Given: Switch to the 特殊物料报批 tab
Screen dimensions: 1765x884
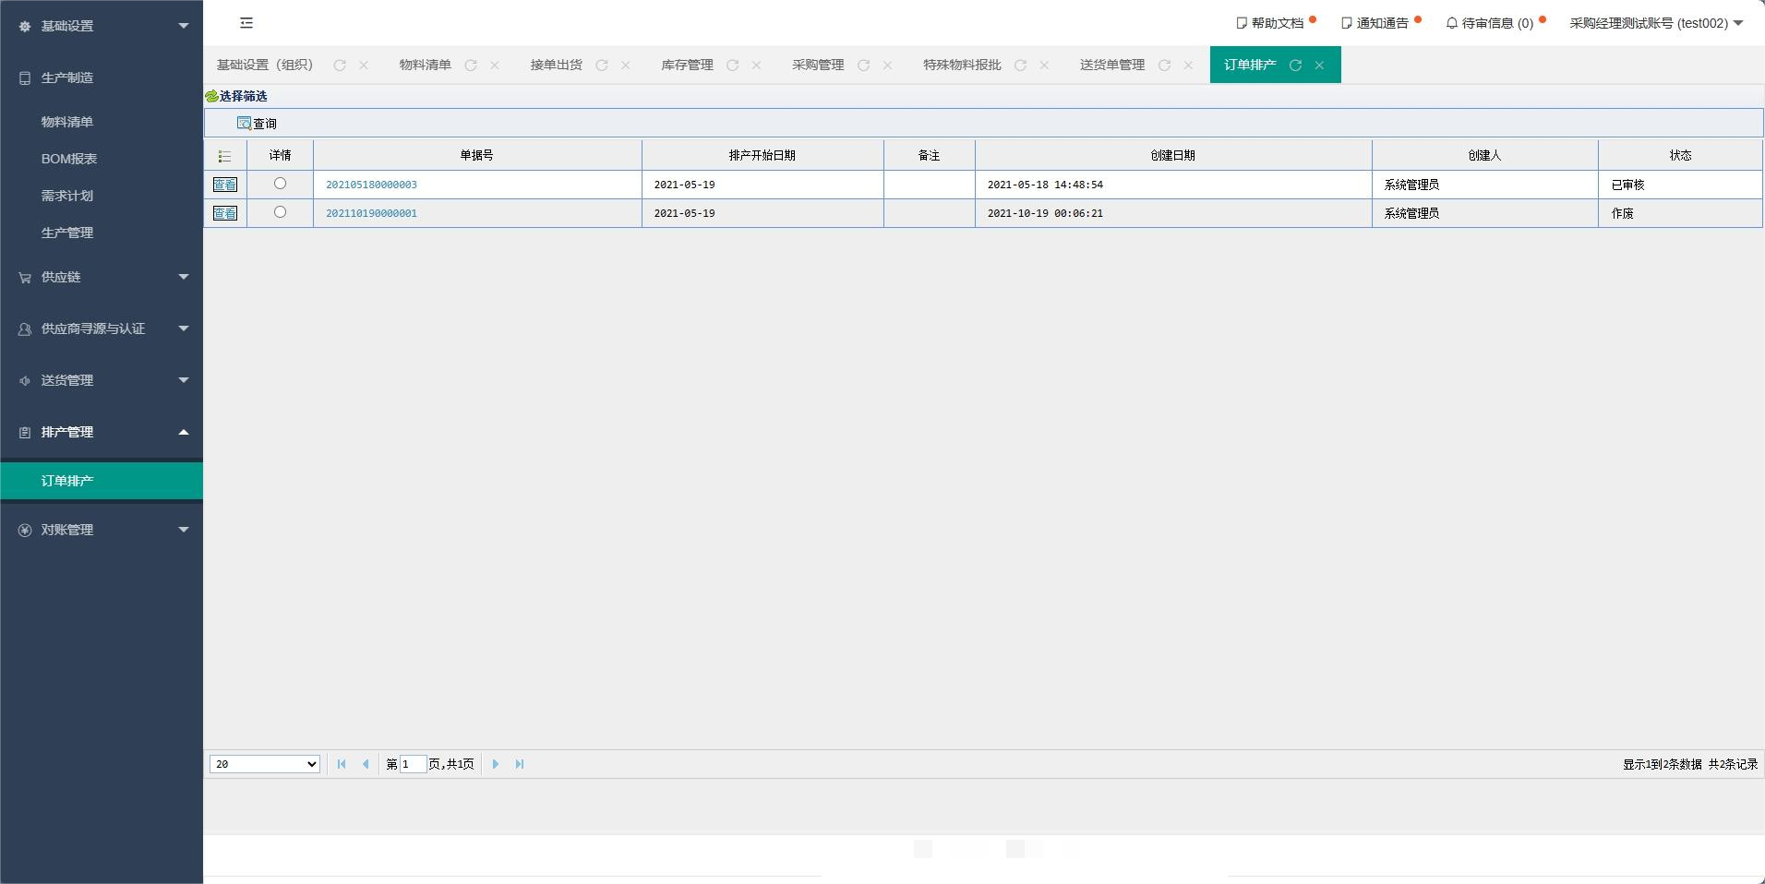Looking at the screenshot, I should (963, 66).
